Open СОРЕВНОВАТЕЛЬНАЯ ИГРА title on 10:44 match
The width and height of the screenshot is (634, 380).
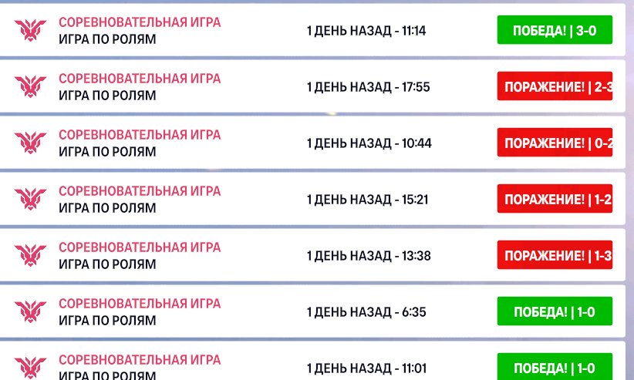coord(140,135)
